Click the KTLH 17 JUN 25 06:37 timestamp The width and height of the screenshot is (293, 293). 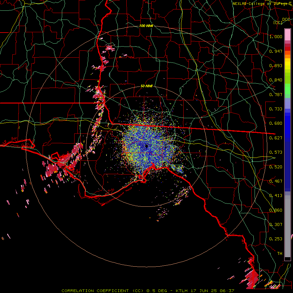[x=205, y=291]
